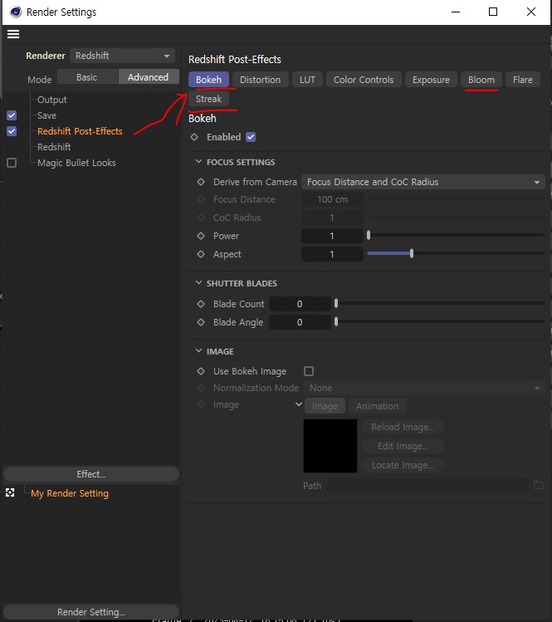552x622 pixels.
Task: Switch to the Color Controls tab
Action: [364, 80]
